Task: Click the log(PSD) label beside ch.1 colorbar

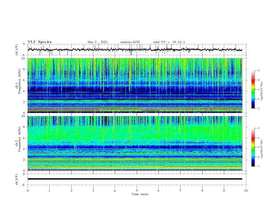Action: click(262, 91)
